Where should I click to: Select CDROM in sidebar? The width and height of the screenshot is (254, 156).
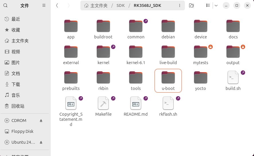point(25,121)
